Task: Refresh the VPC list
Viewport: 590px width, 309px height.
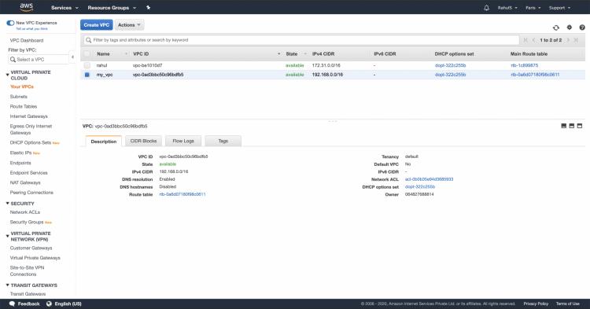Action: (555, 28)
